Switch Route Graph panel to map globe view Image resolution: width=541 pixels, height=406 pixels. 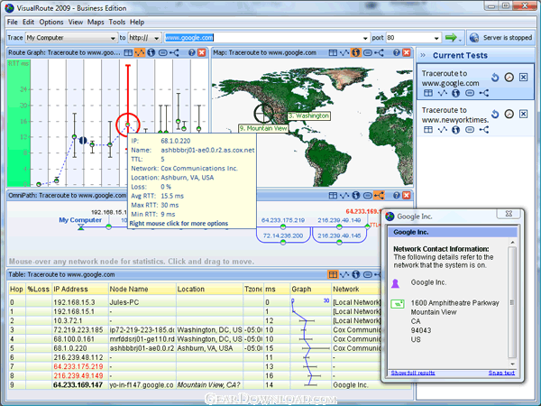[x=151, y=53]
